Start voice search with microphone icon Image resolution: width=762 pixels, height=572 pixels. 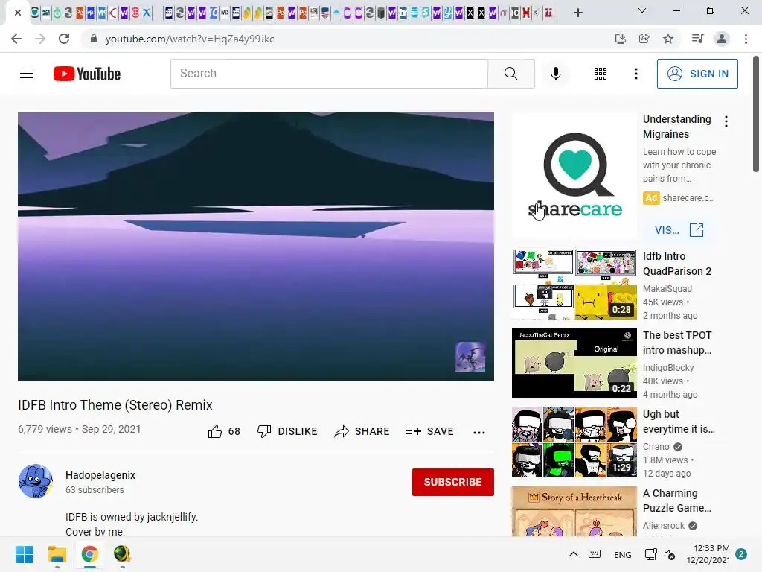click(x=555, y=74)
